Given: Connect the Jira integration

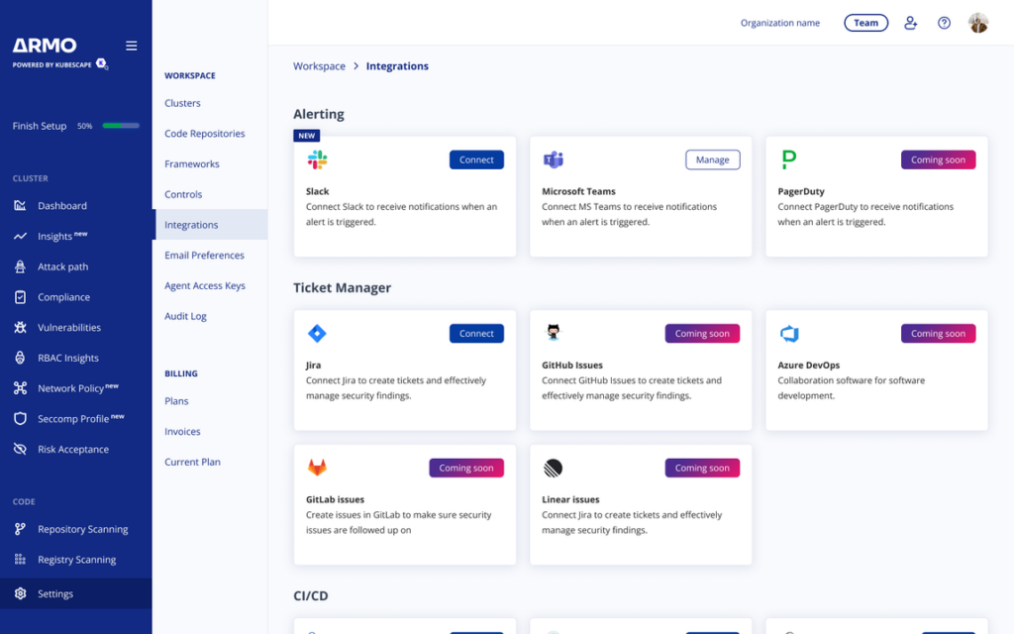Looking at the screenshot, I should pos(476,333).
